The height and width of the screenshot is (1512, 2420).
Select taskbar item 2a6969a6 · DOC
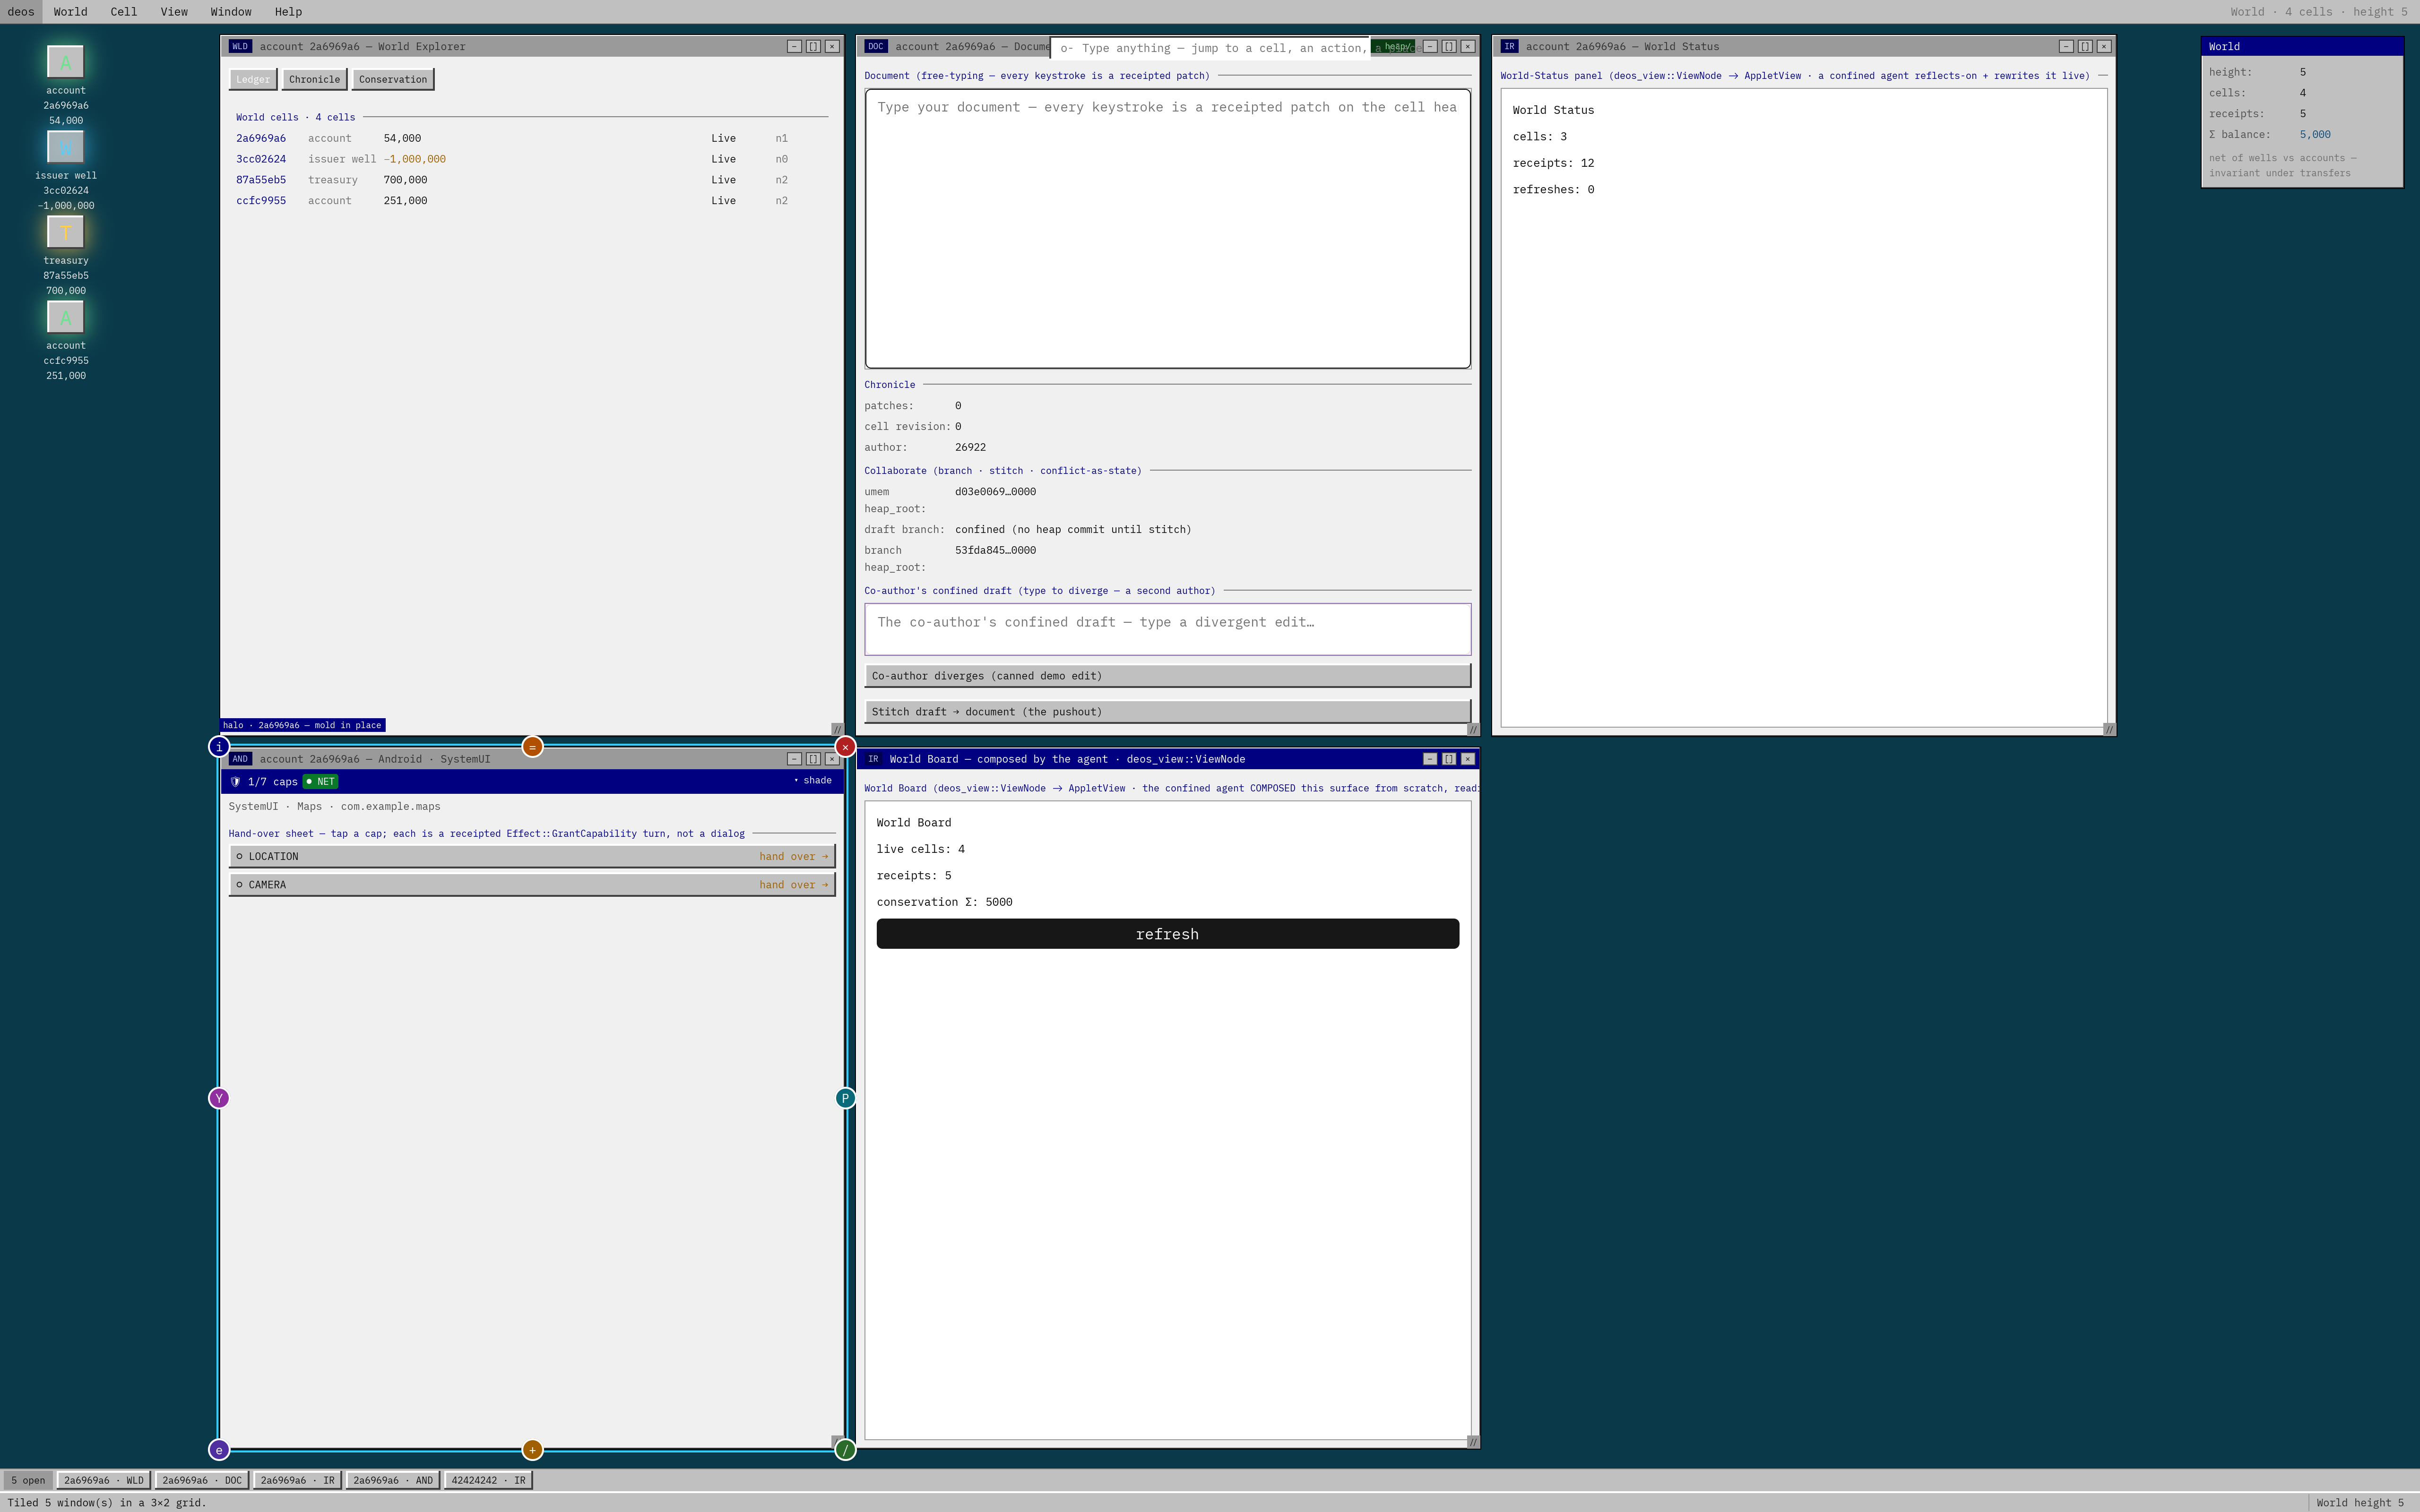coord(202,1480)
